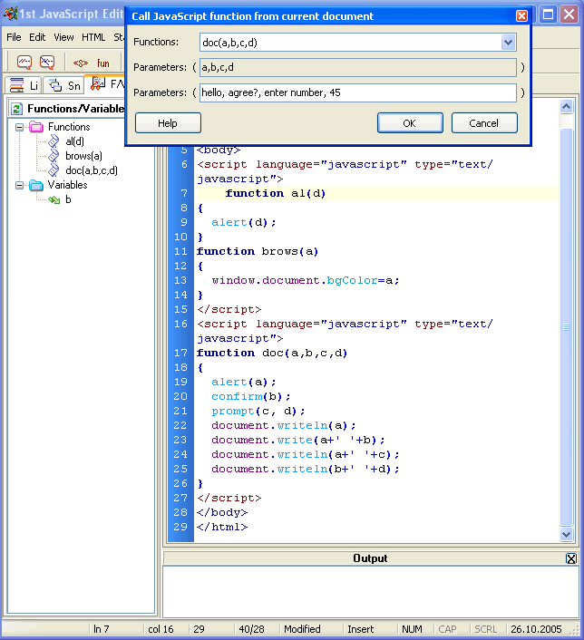Click inside the empty Output text area

coord(370,592)
